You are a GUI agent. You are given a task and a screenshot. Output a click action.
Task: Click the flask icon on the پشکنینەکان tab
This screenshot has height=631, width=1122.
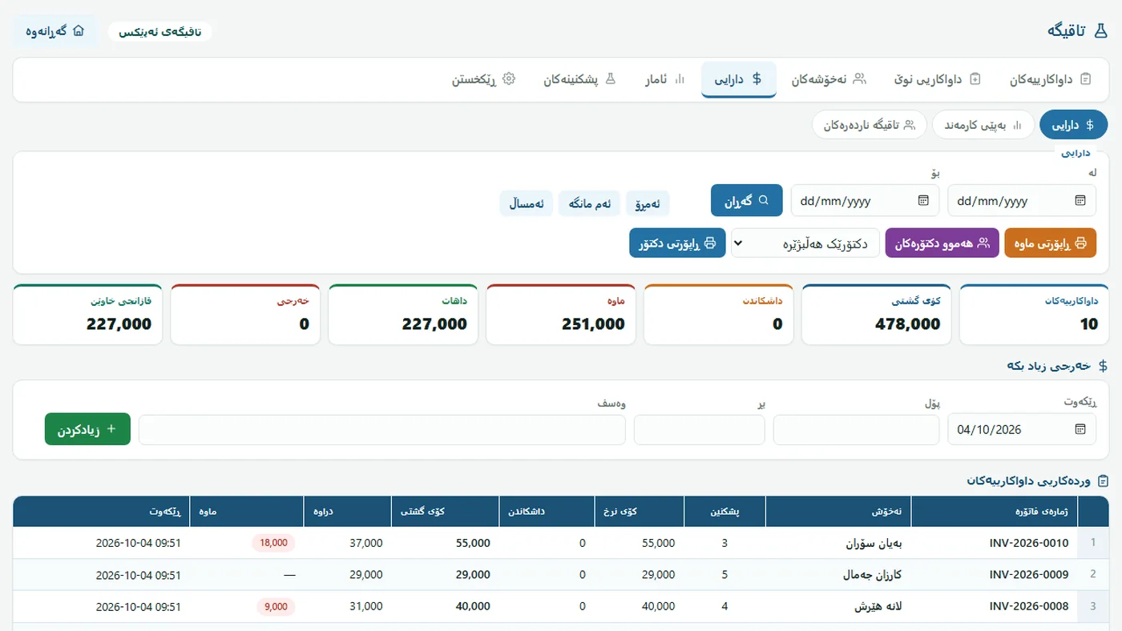pyautogui.click(x=610, y=79)
